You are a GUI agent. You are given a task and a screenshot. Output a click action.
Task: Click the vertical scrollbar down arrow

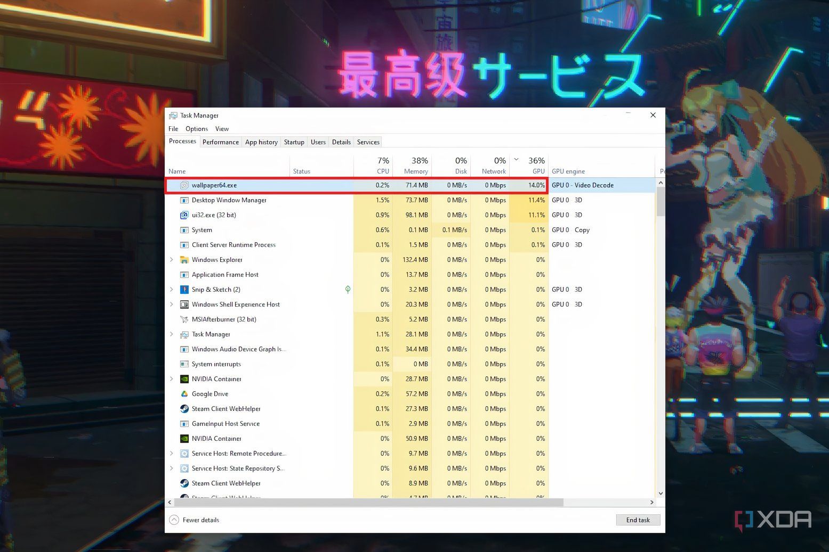(661, 493)
